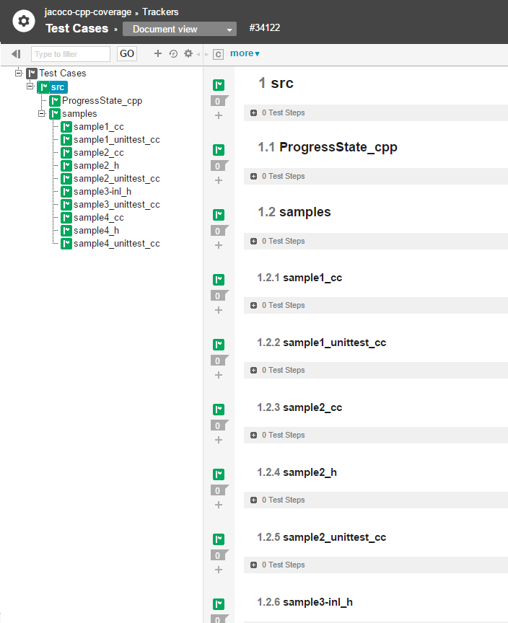Click the Trackers breadcrumb link
Screen dimensions: 508x623
160,12
